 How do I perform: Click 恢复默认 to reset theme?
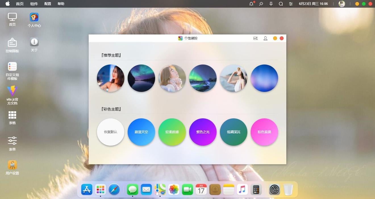point(111,132)
